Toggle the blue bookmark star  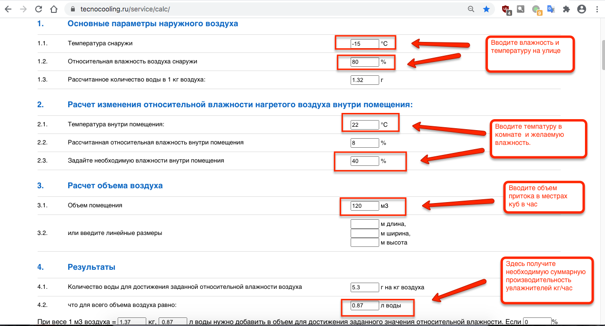(486, 9)
